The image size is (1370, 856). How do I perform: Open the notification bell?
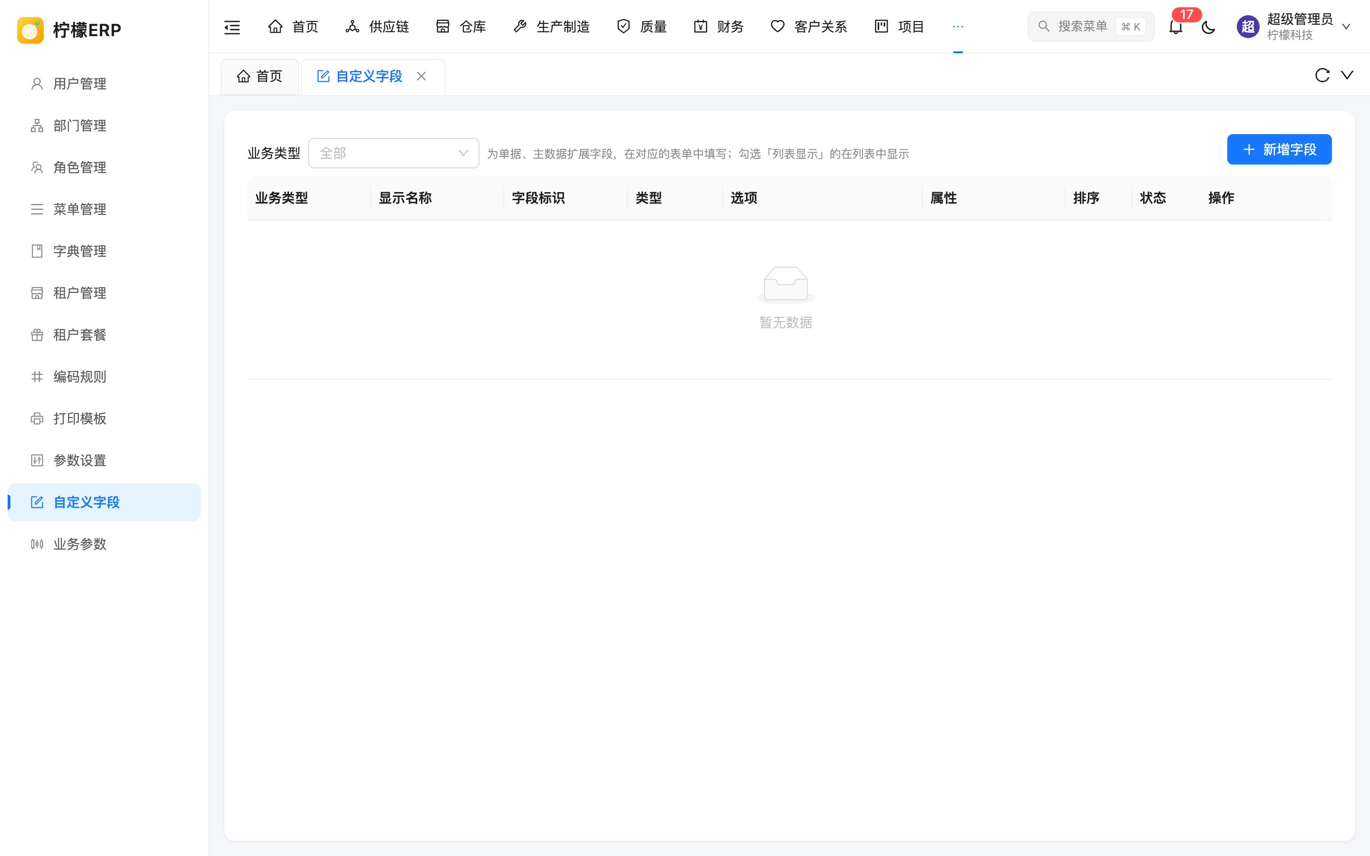pyautogui.click(x=1176, y=27)
